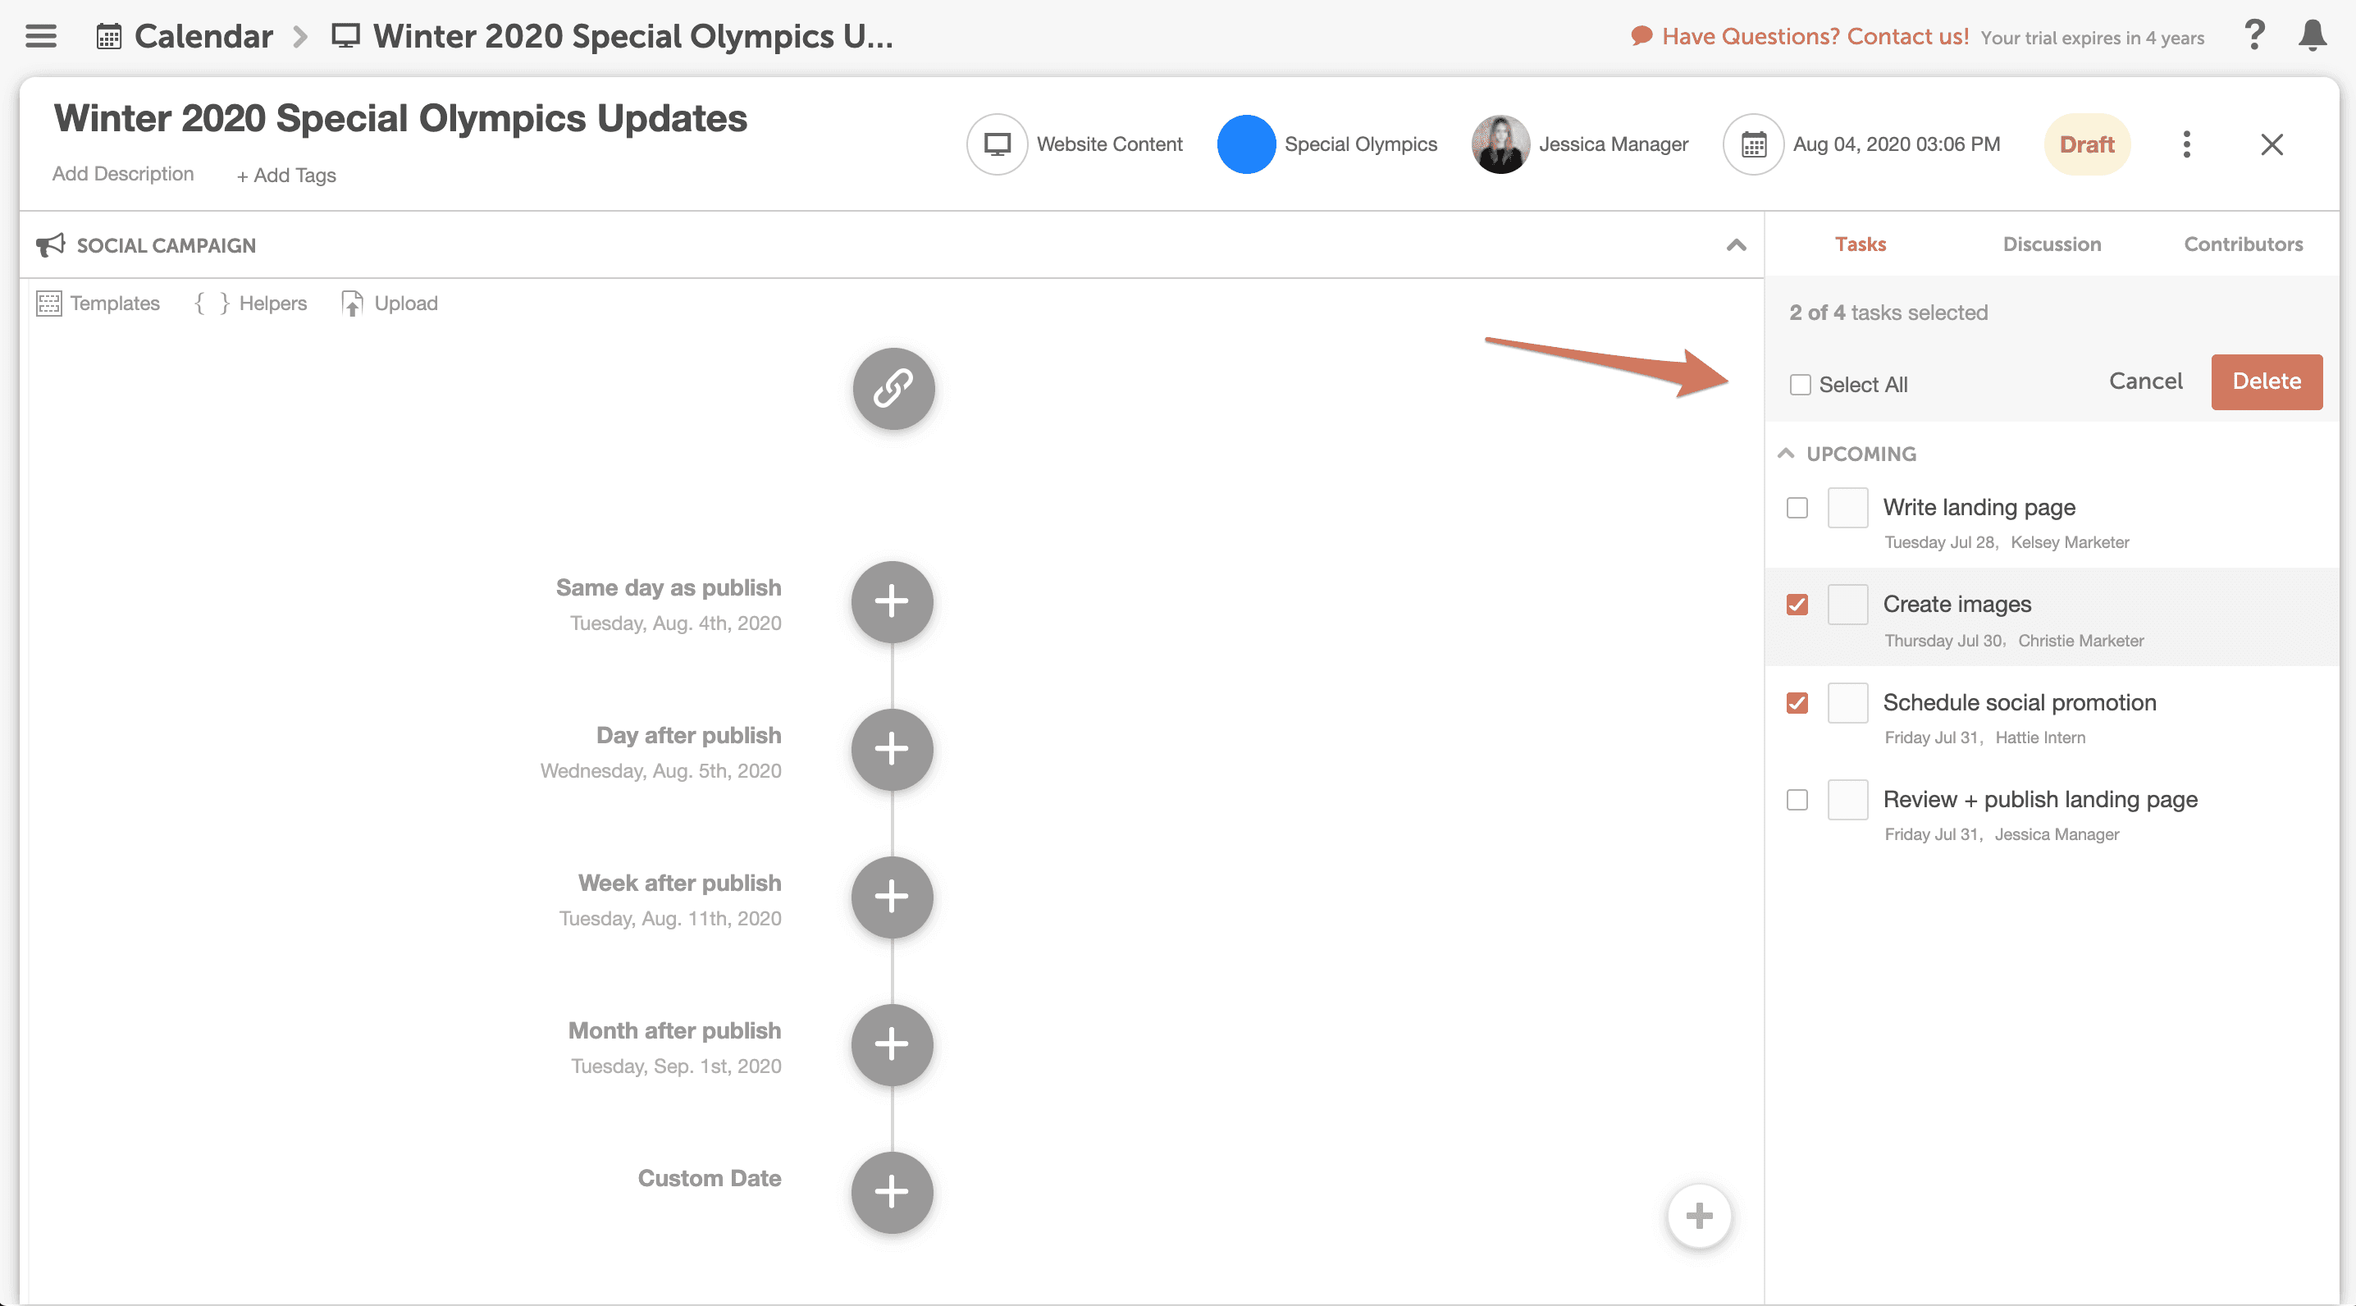This screenshot has width=2356, height=1306.
Task: Check the Select All checkbox
Action: [x=1800, y=385]
